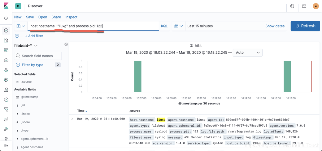Click the Kibana logo
The height and width of the screenshot is (151, 322).
[6, 6]
